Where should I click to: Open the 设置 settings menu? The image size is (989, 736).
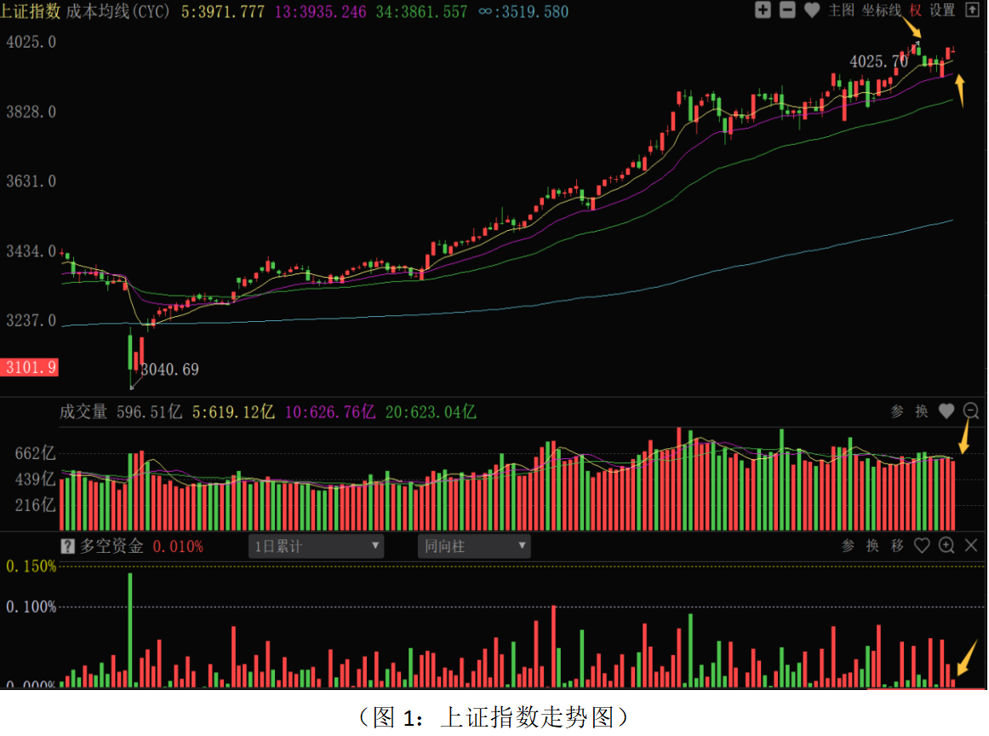(942, 10)
